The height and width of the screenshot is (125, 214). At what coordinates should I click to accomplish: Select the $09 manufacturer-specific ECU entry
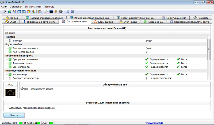coord(37,89)
